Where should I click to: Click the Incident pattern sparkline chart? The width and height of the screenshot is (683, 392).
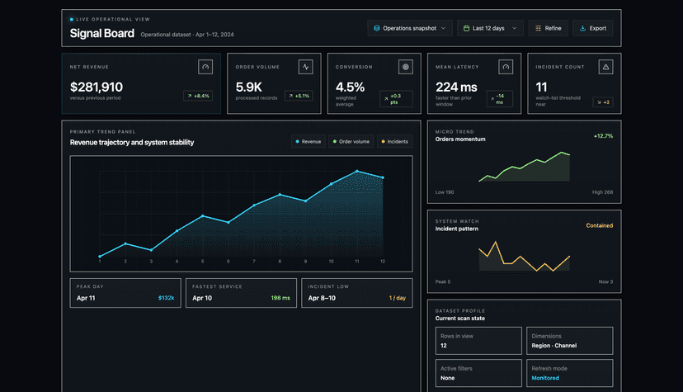point(524,257)
